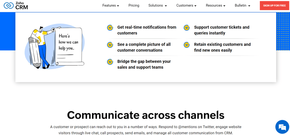Select 'Support customer tickets and queries instantly'

221,30
